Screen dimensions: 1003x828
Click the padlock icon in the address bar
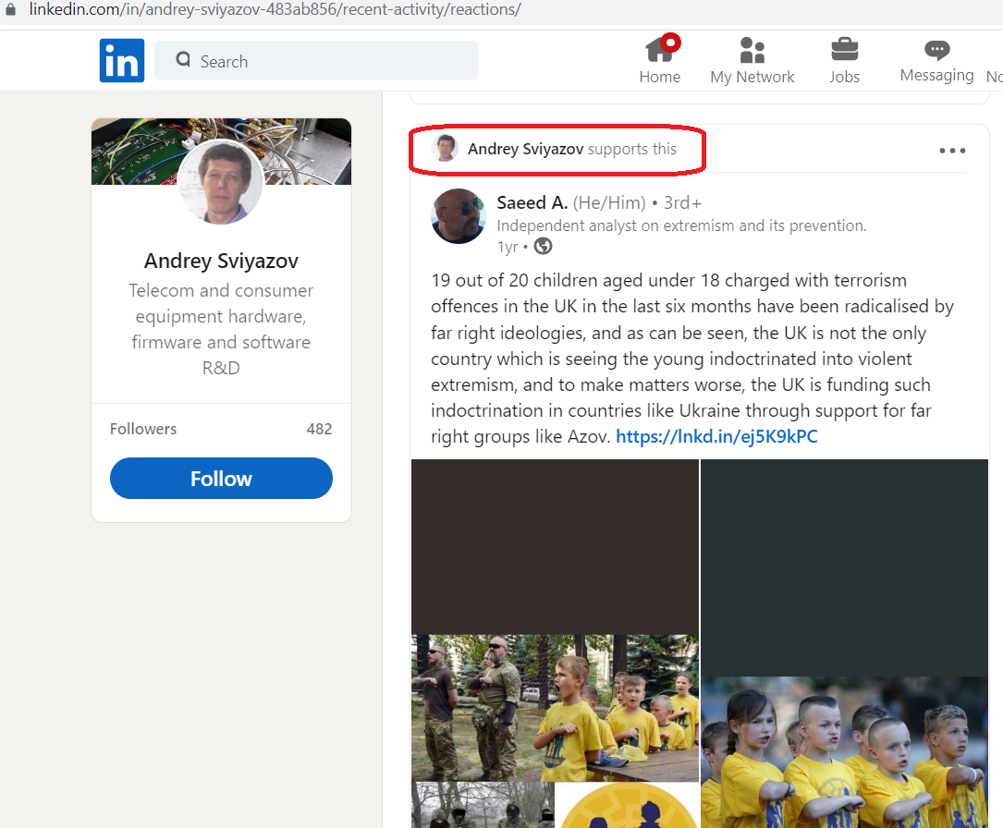pyautogui.click(x=9, y=9)
